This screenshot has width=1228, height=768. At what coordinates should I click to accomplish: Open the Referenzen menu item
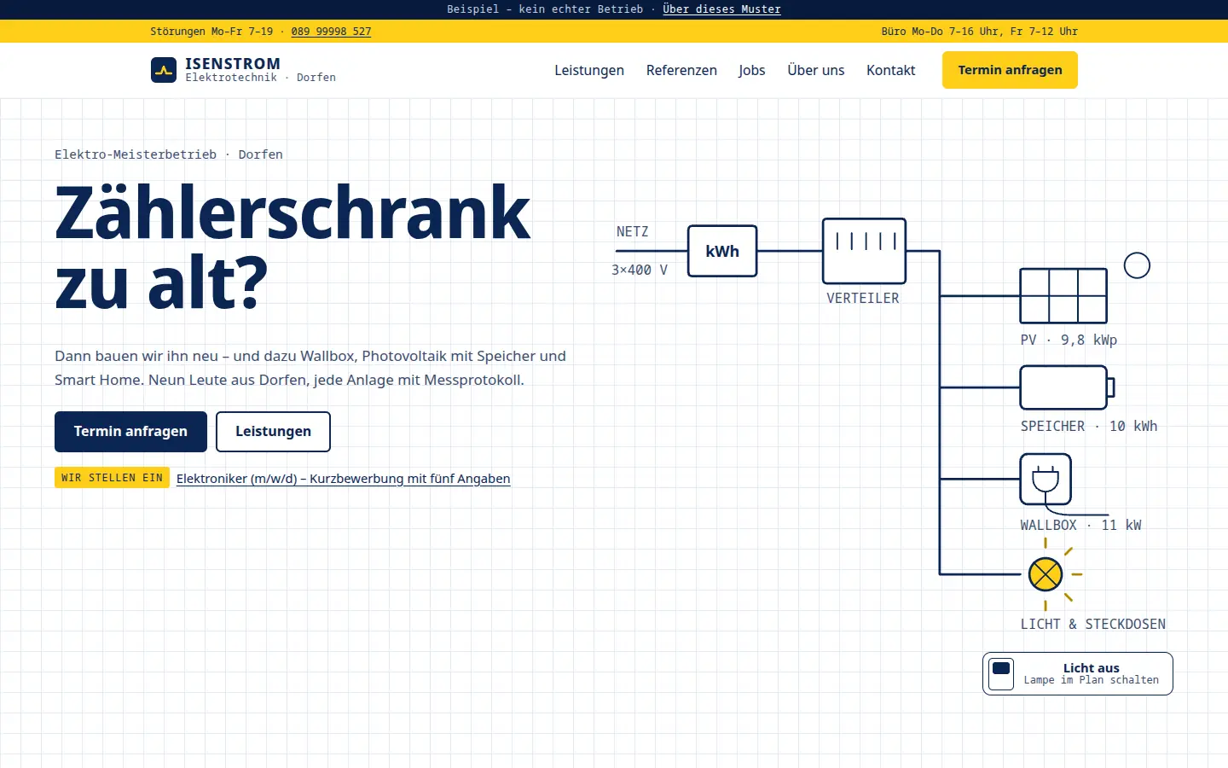tap(681, 70)
